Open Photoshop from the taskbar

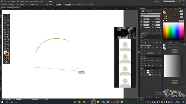click(x=89, y=102)
